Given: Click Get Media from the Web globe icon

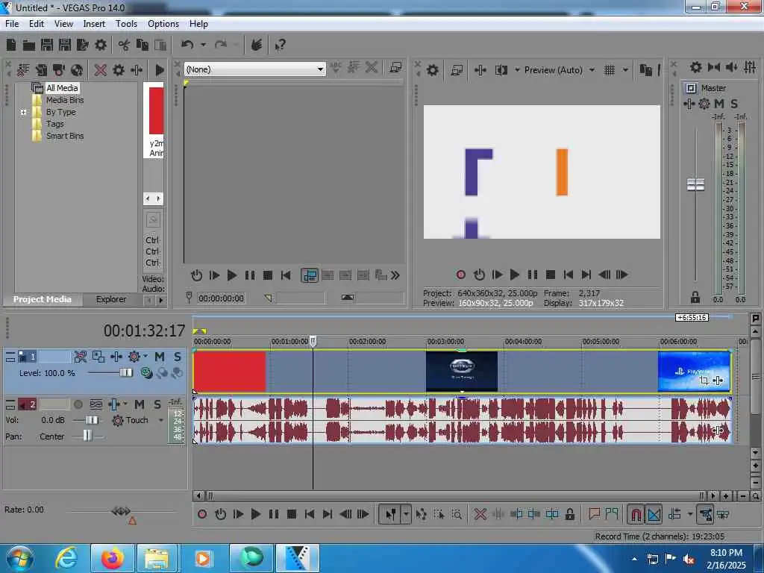Looking at the screenshot, I should coord(77,70).
